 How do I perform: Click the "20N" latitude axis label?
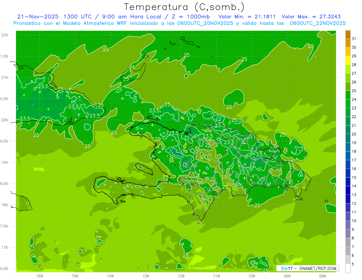coord(4,120)
